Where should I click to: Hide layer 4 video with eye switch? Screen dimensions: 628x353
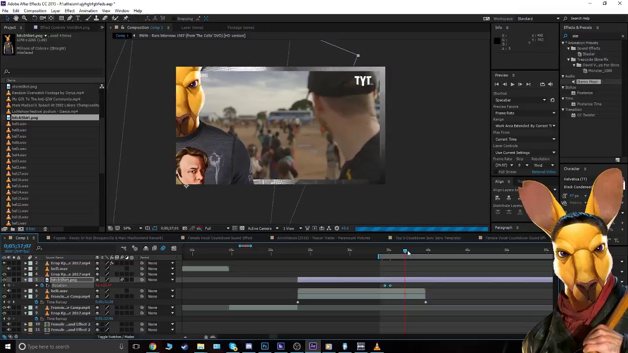click(4, 274)
